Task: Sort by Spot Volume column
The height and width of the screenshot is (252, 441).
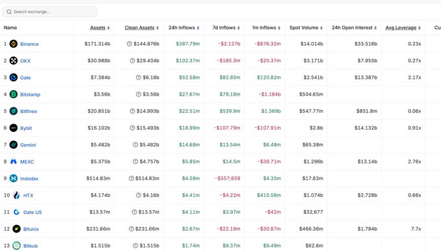Action: [x=306, y=28]
